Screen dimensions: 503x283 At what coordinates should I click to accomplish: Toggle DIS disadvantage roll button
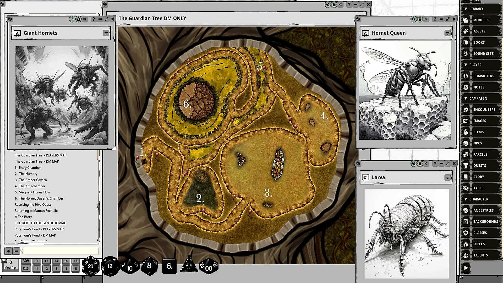point(26,268)
